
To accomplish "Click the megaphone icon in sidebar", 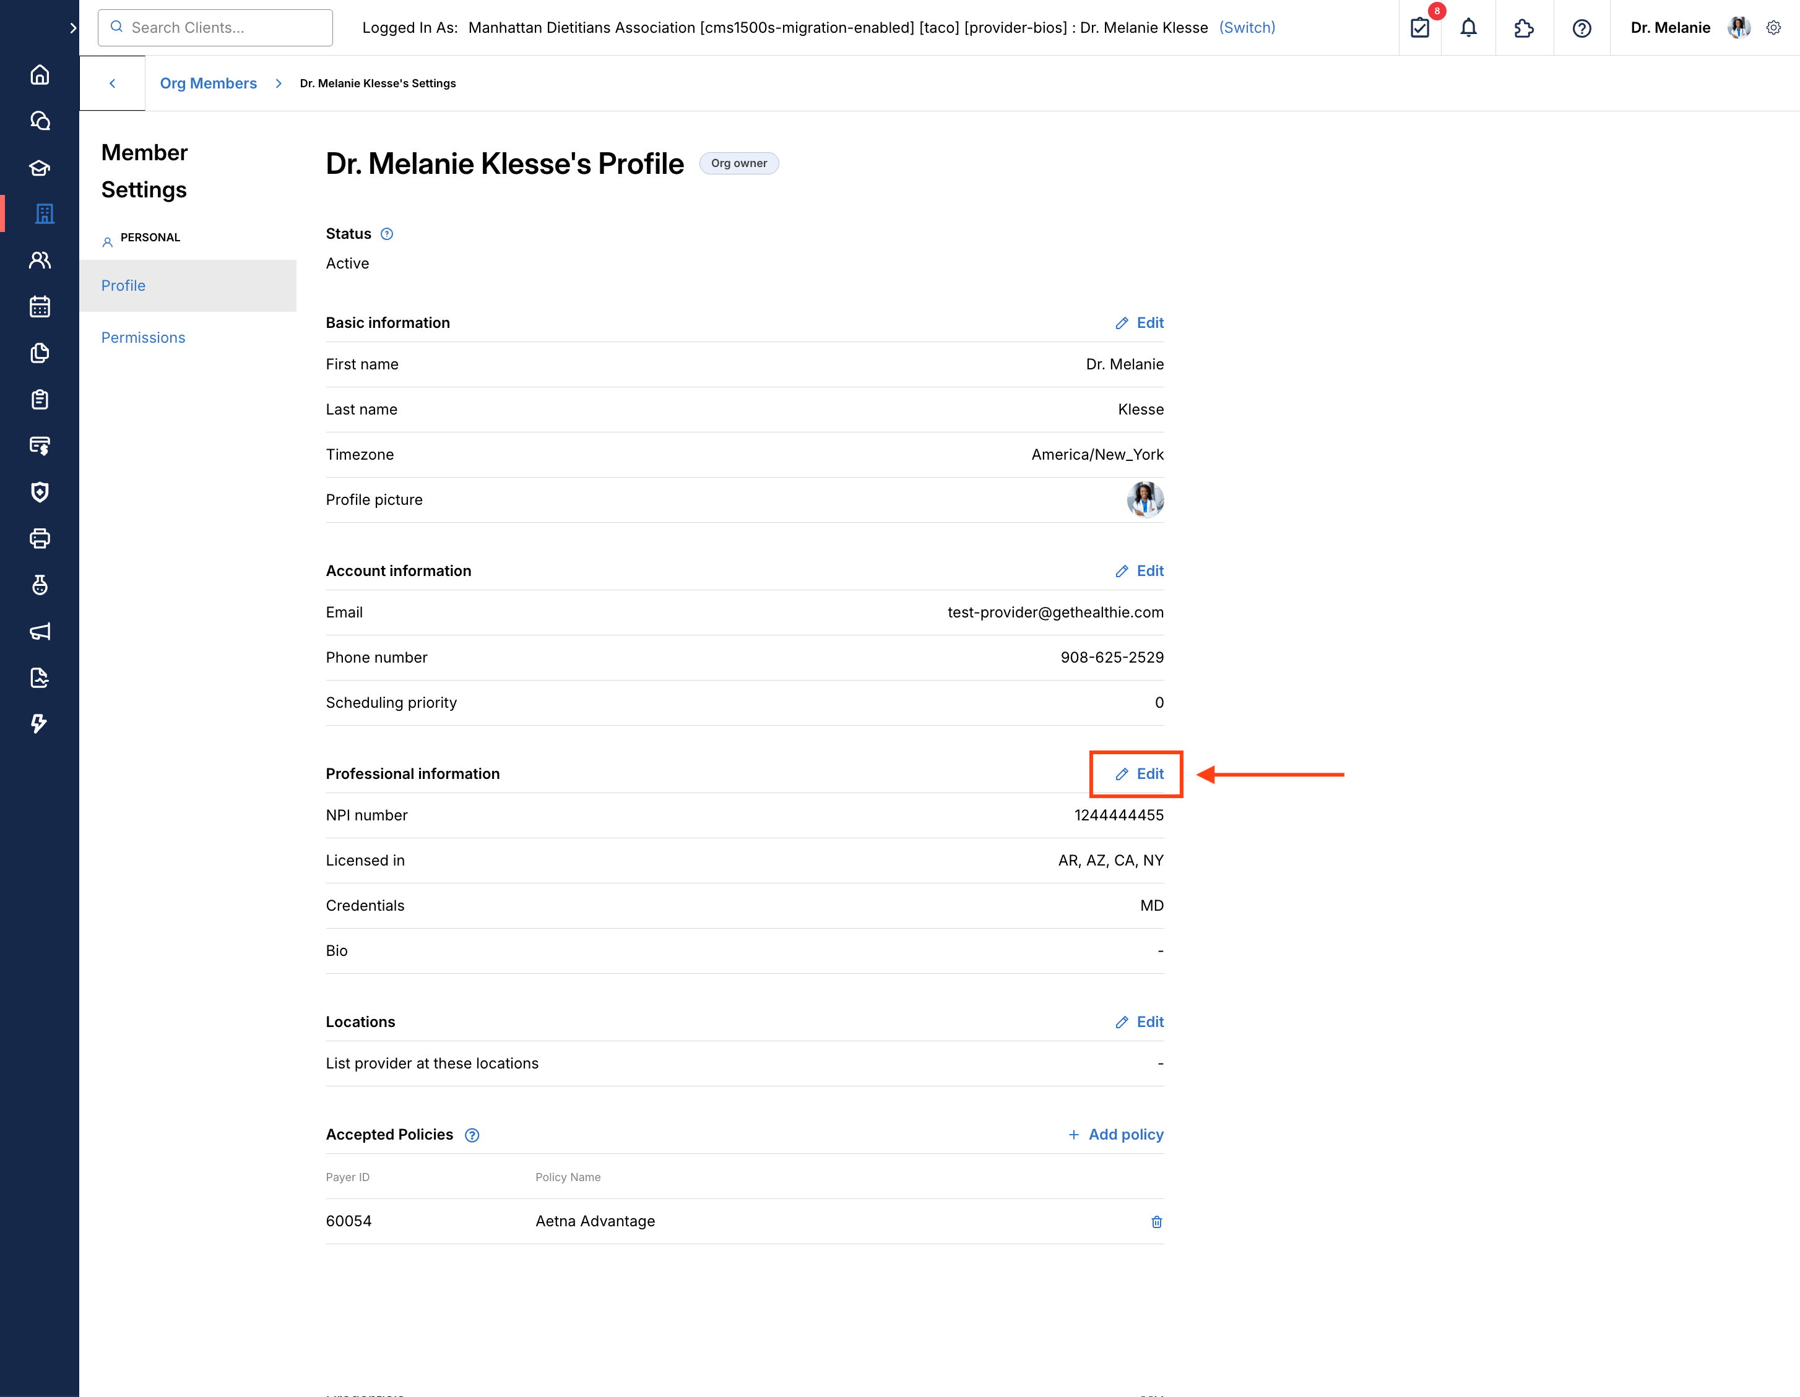I will pyautogui.click(x=40, y=631).
